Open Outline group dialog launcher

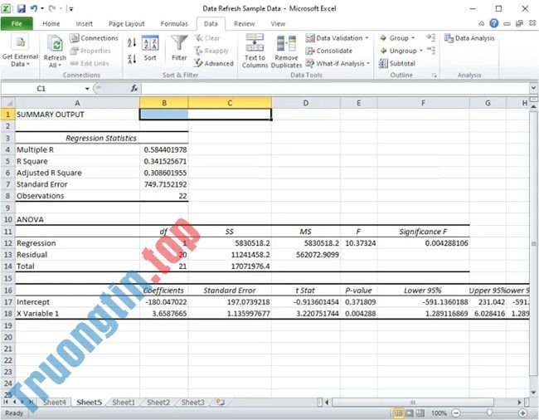coord(435,75)
